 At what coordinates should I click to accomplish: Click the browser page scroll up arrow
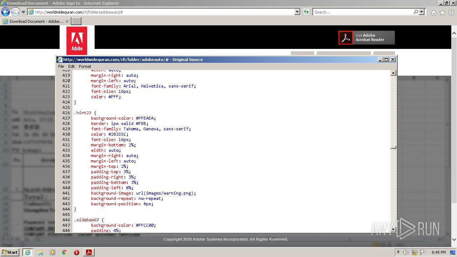point(454,33)
